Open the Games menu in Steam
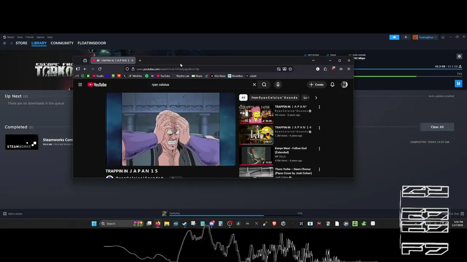467x262 pixels. 40,37
